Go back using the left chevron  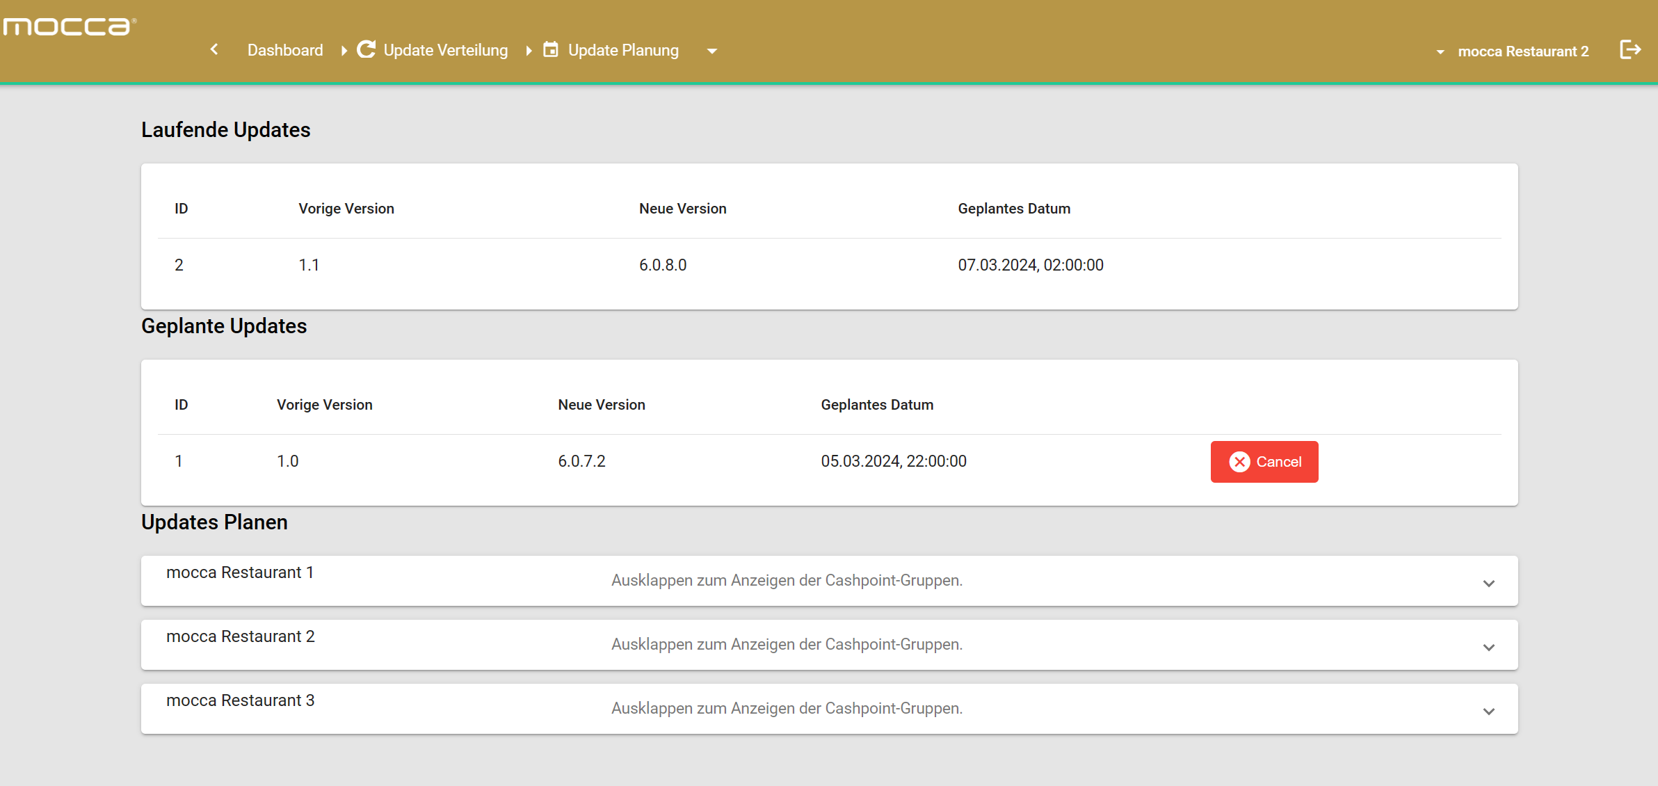214,49
